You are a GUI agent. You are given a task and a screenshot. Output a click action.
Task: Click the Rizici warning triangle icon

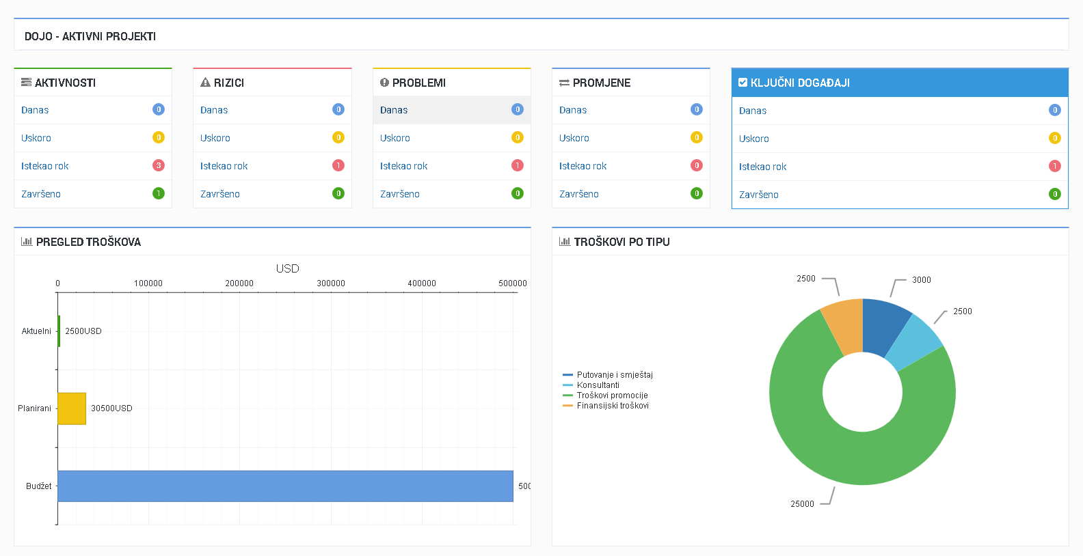coord(205,83)
